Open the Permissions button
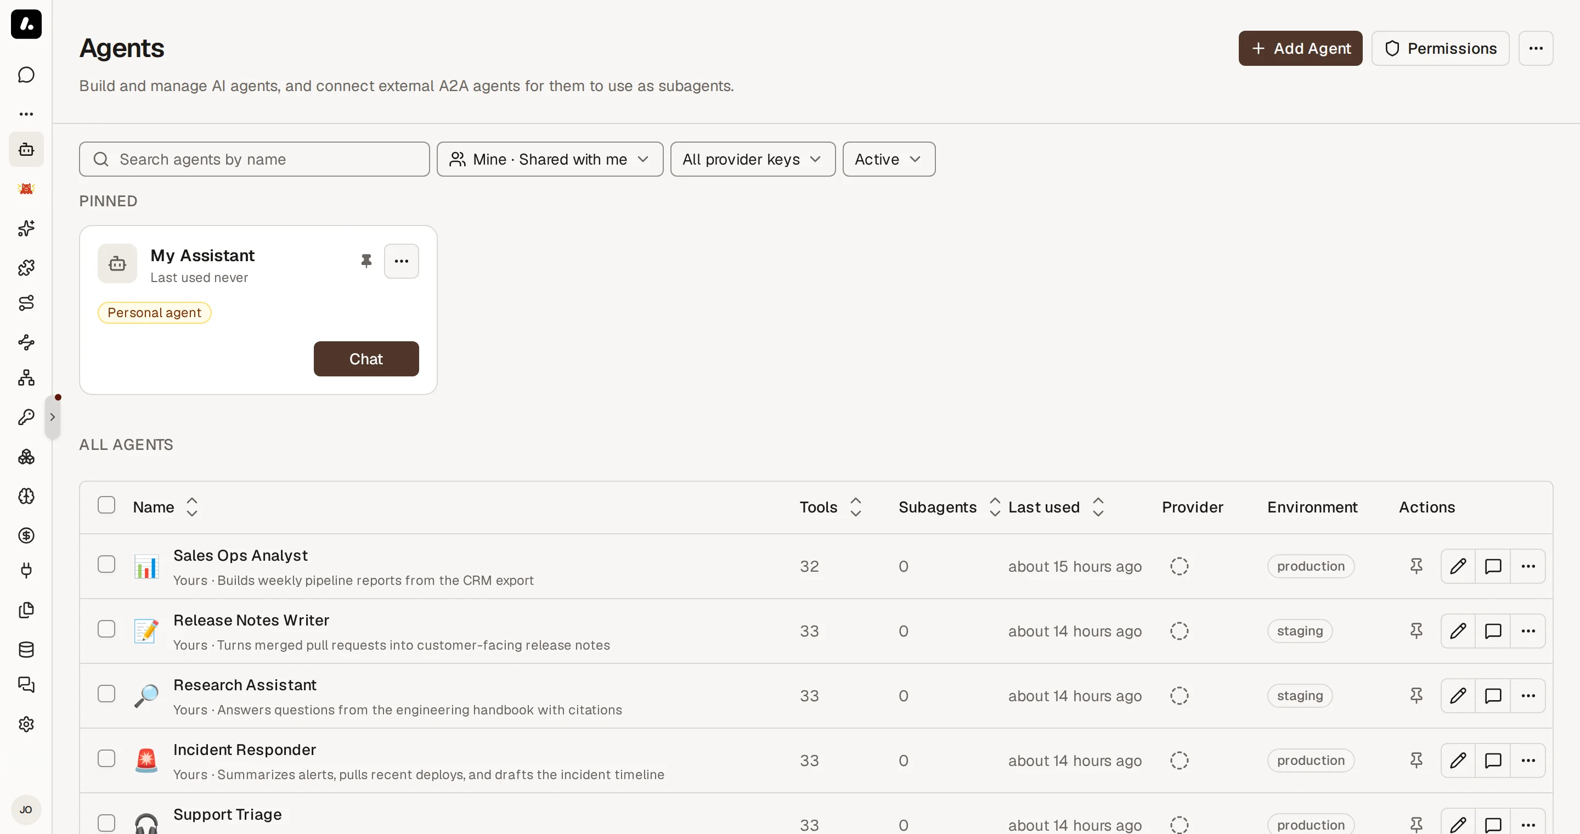This screenshot has width=1580, height=834. coord(1440,48)
